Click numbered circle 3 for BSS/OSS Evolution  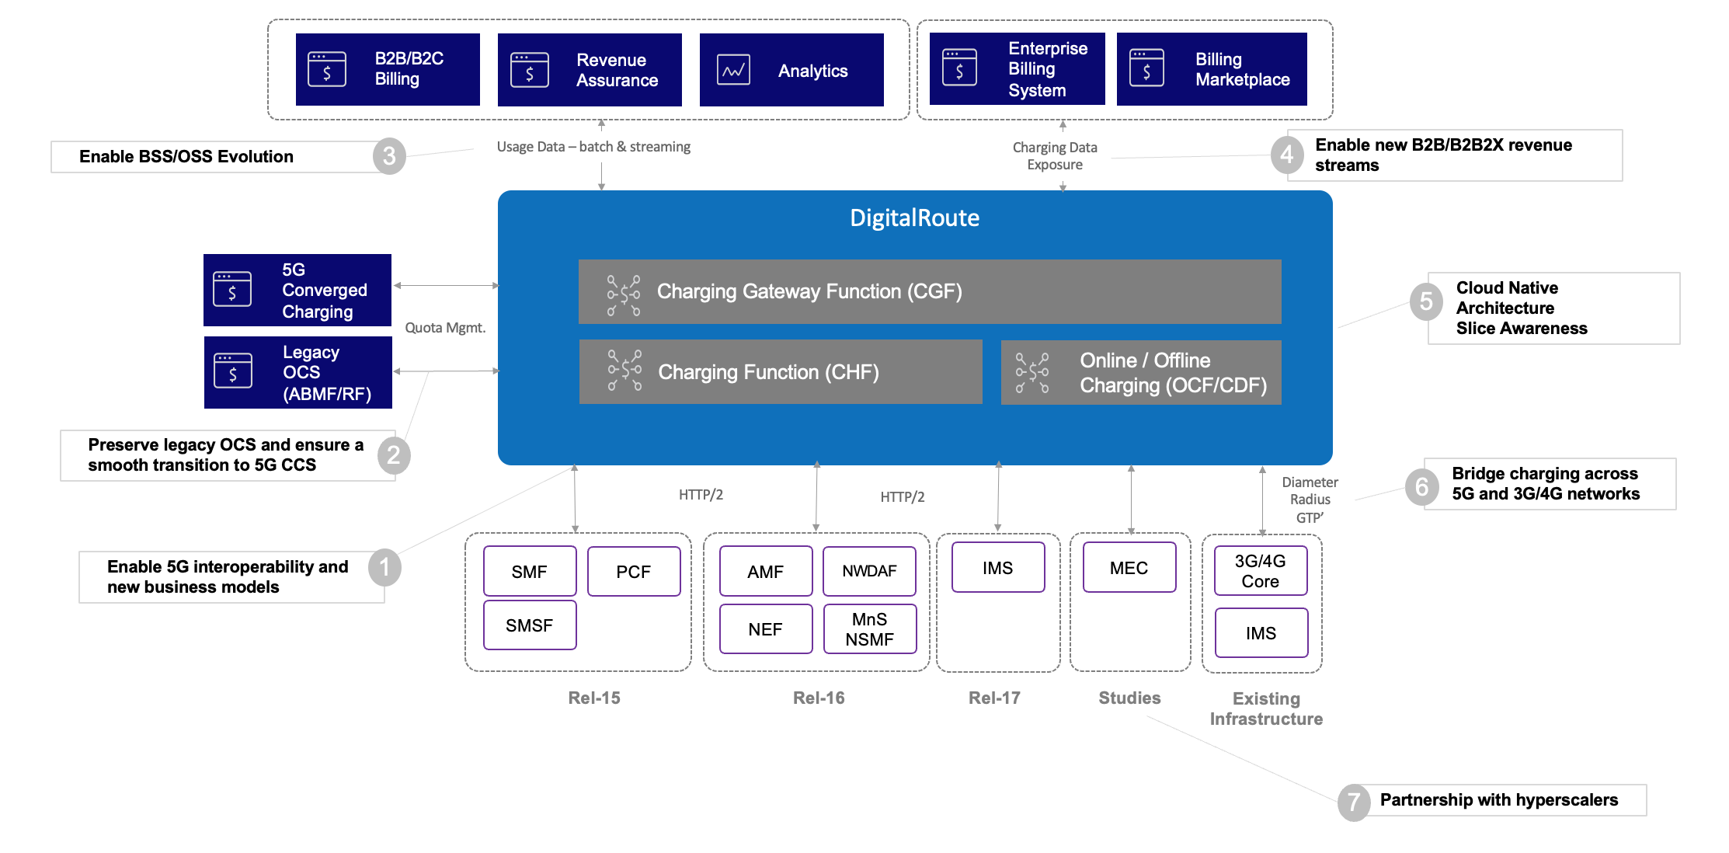(x=389, y=156)
